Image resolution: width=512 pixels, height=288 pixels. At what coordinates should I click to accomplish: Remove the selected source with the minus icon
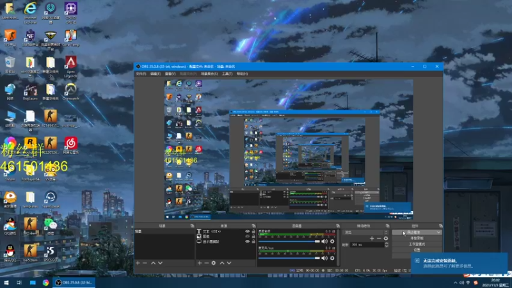click(206, 263)
